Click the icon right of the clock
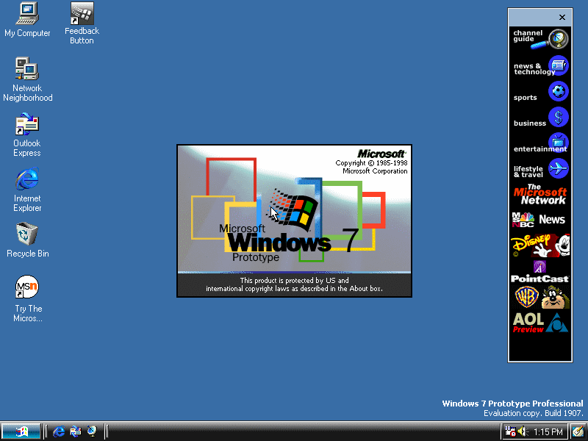The width and height of the screenshot is (588, 441). coord(578,431)
